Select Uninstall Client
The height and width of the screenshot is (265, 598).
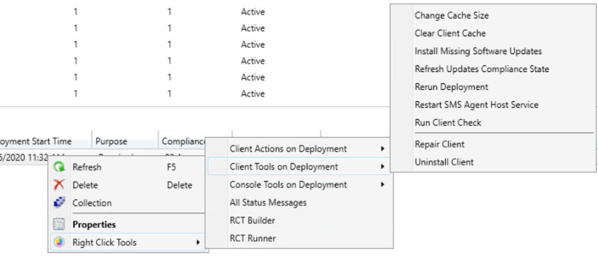[493, 162]
